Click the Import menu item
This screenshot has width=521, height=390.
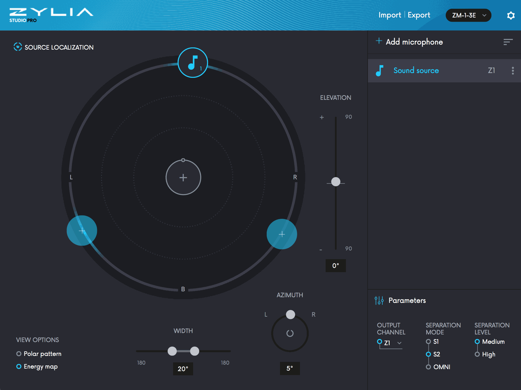point(390,15)
